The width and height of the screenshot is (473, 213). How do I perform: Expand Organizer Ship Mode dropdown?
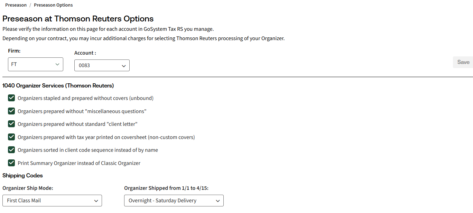coord(52,201)
